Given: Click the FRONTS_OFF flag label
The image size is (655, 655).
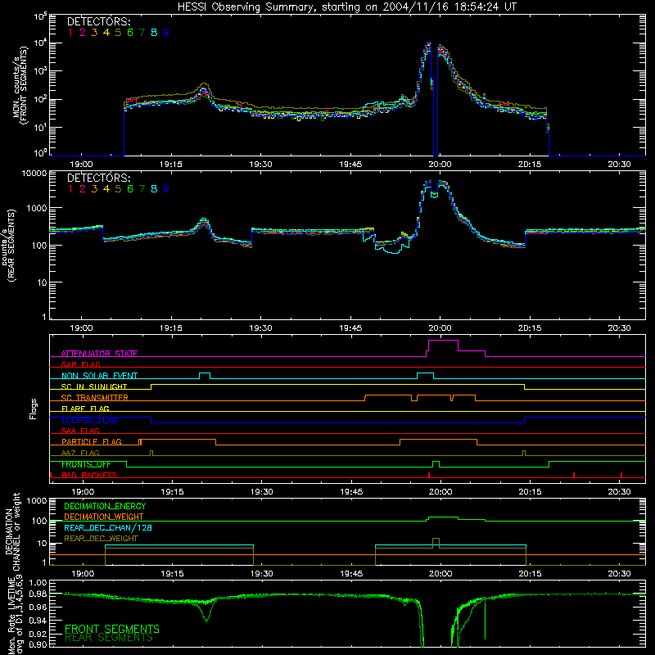Looking at the screenshot, I should tap(86, 464).
